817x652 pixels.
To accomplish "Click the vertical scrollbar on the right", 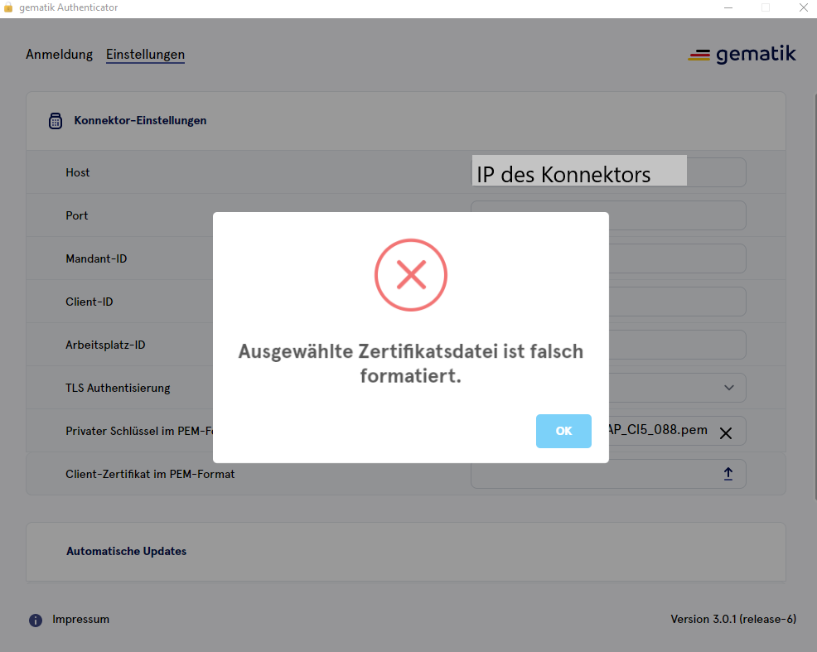I will (x=812, y=290).
